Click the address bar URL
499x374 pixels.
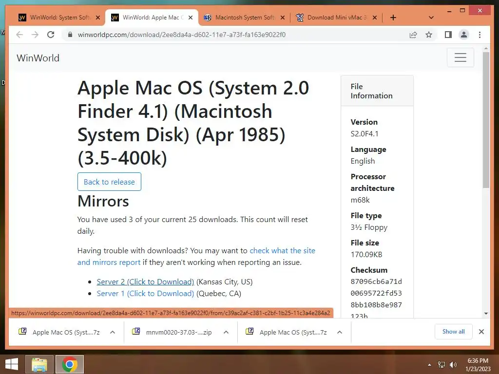(182, 35)
